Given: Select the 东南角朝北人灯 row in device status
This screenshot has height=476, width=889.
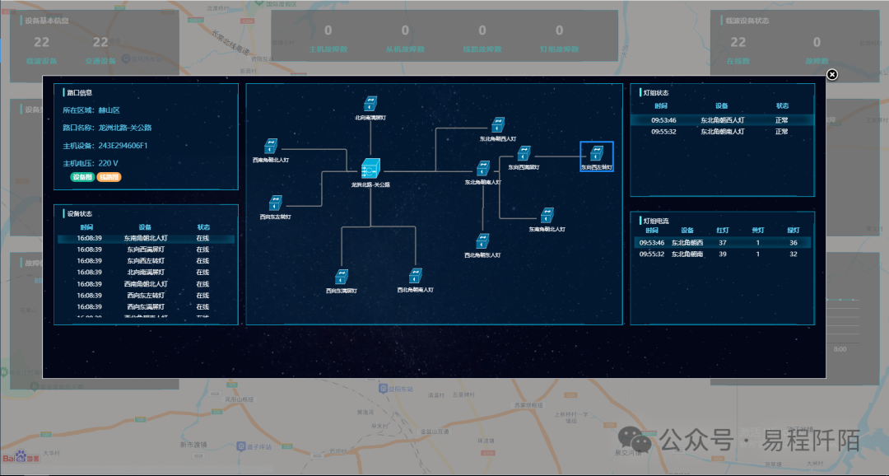Looking at the screenshot, I should [146, 238].
